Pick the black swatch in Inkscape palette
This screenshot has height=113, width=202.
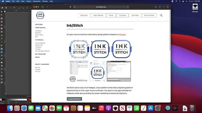click(3, 100)
